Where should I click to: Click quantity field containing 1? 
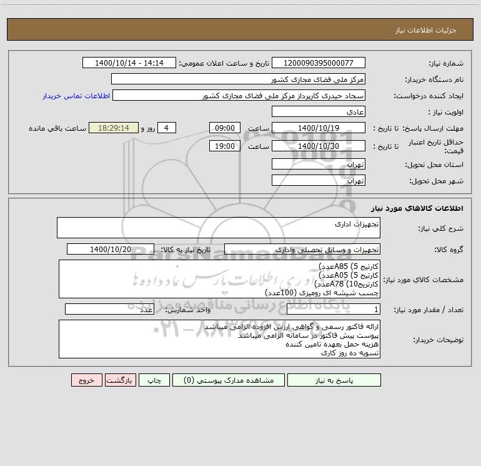point(334,309)
